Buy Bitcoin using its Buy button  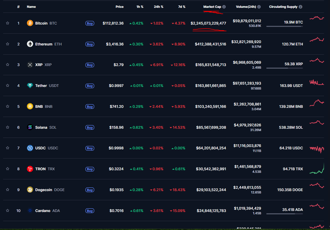coord(90,23)
